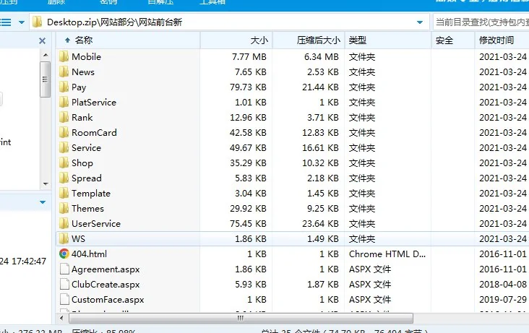The width and height of the screenshot is (529, 333).
Task: Select the Mobile folder name
Action: tap(87, 56)
